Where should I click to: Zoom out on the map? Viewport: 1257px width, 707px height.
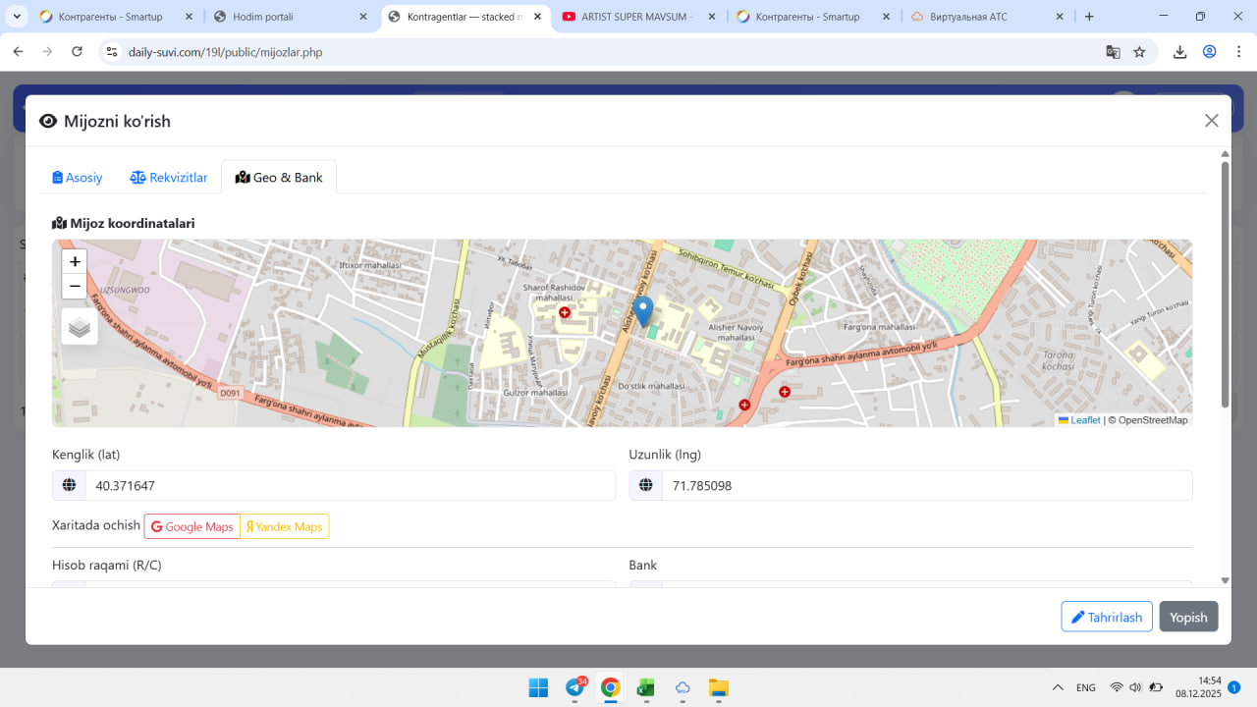[75, 286]
